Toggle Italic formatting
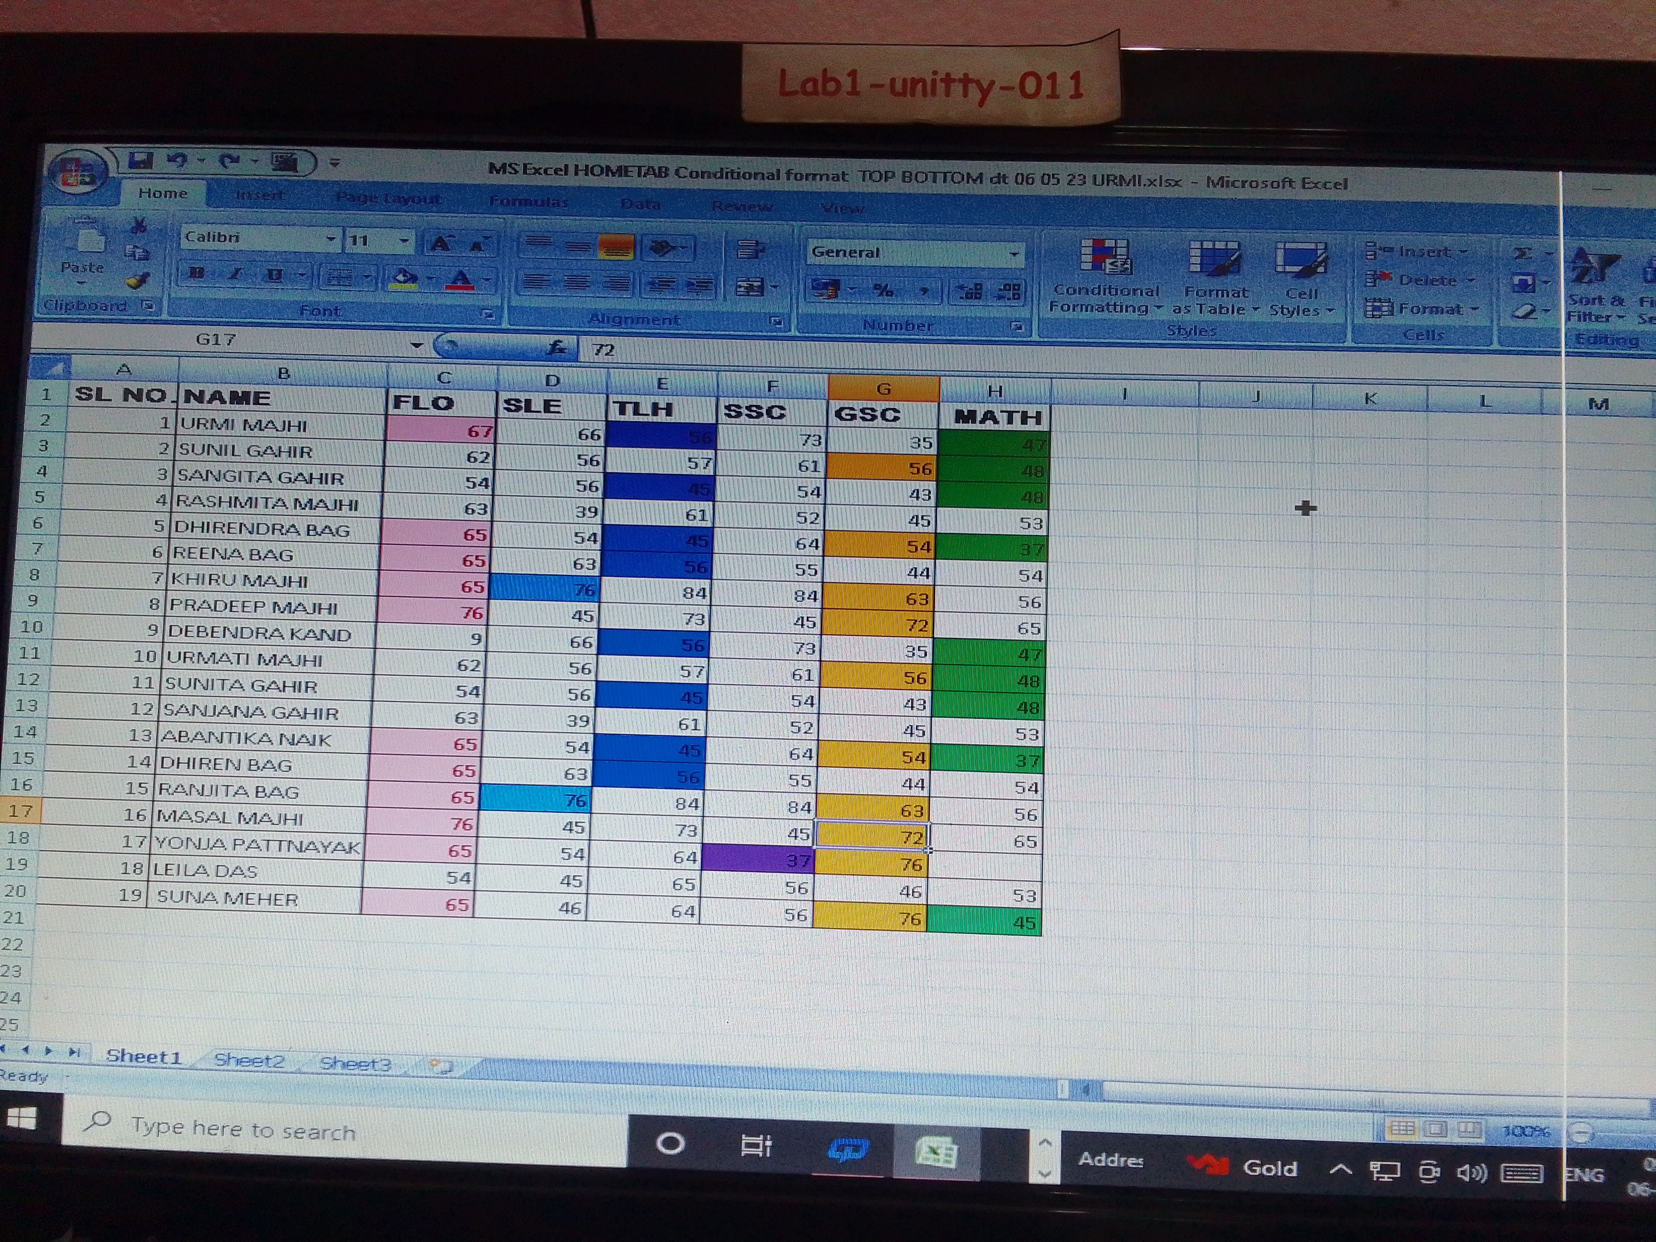The image size is (1656, 1242). click(235, 275)
